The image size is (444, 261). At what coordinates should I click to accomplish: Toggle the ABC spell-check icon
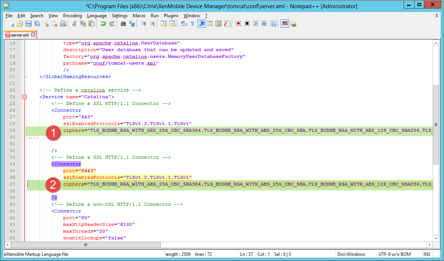[285, 24]
